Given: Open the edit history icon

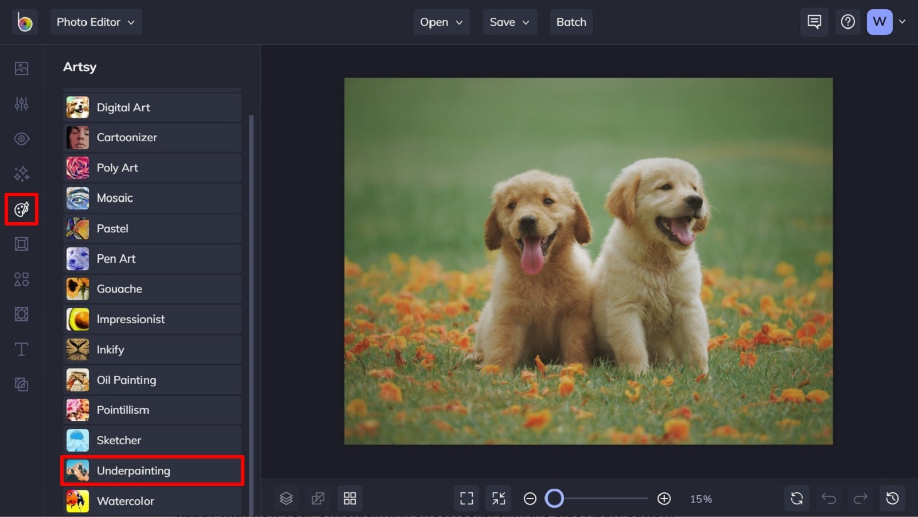Looking at the screenshot, I should pyautogui.click(x=891, y=498).
